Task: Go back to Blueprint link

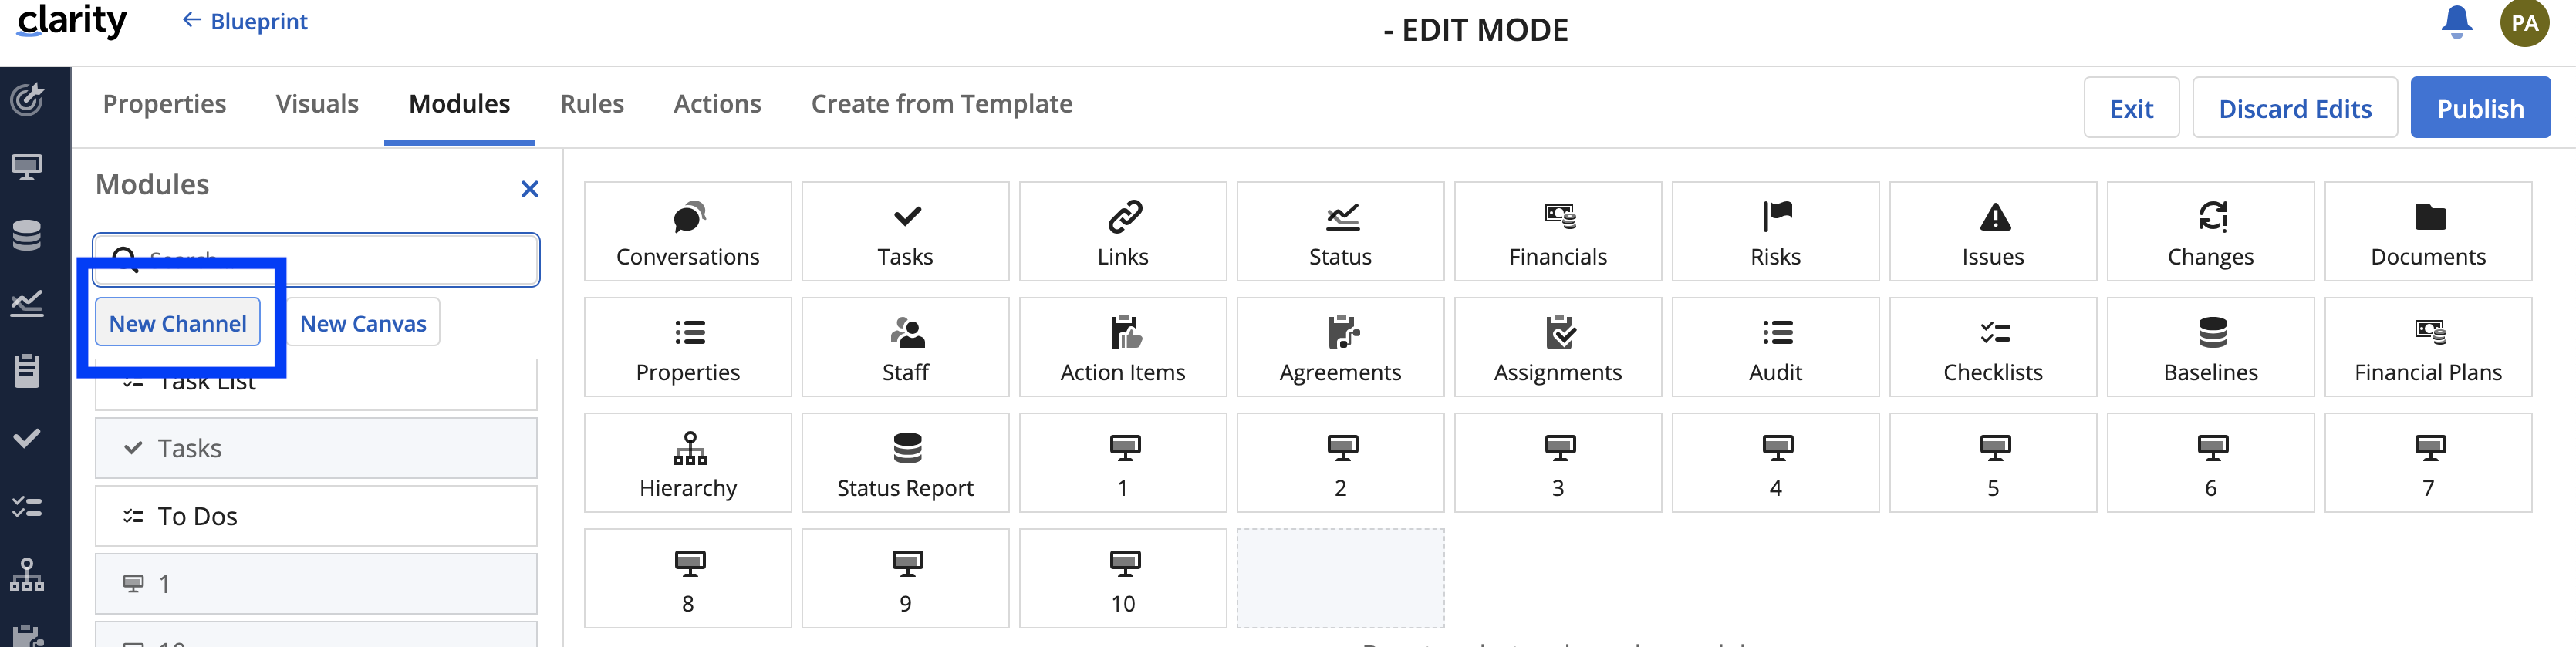Action: click(245, 21)
